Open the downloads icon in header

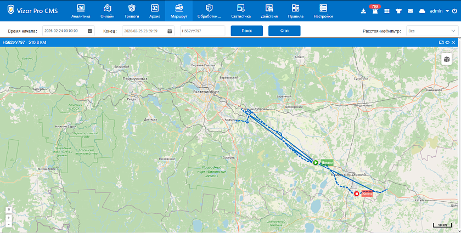[363, 11]
